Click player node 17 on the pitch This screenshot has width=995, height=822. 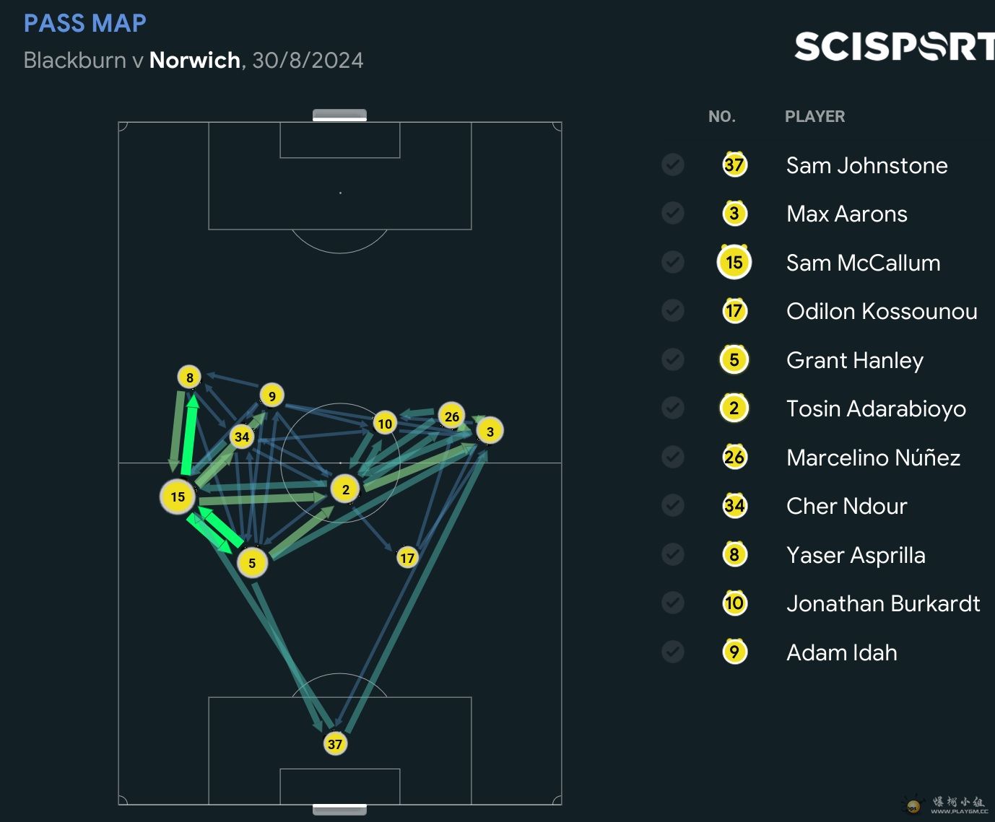point(407,557)
